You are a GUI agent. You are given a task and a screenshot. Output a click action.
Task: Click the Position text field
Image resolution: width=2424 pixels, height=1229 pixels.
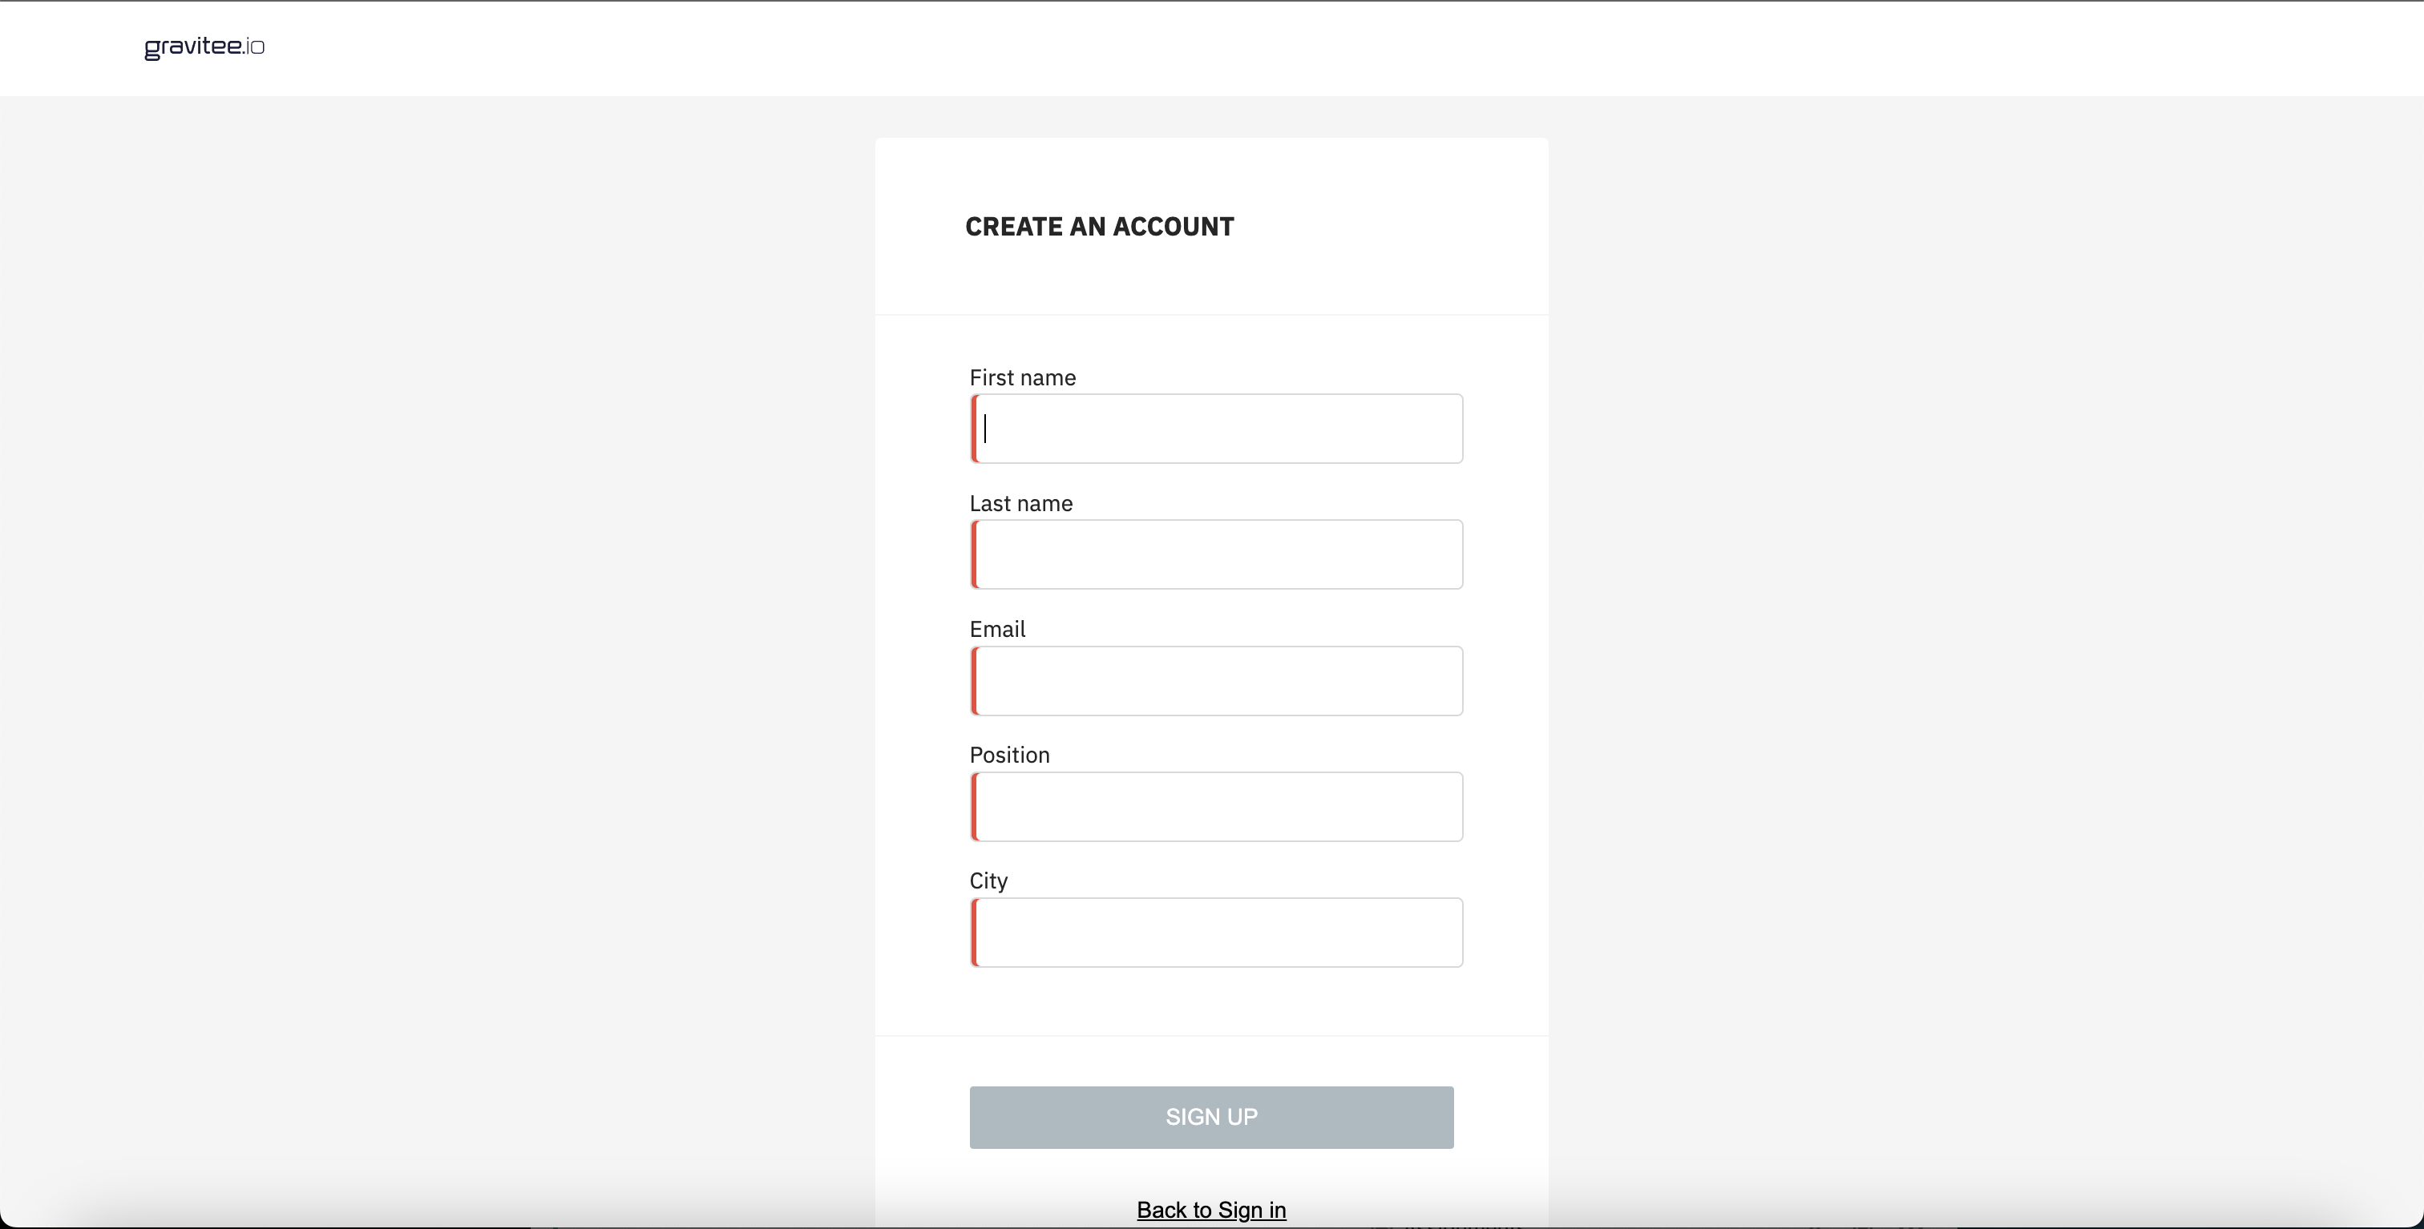coord(1218,807)
